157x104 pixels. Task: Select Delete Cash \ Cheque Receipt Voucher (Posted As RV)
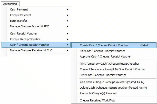pyautogui.click(x=114, y=88)
